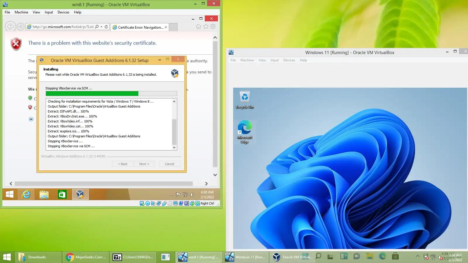The image size is (468, 263).
Task: Click the Internet Explorer forward arrow button
Action: [x=20, y=27]
